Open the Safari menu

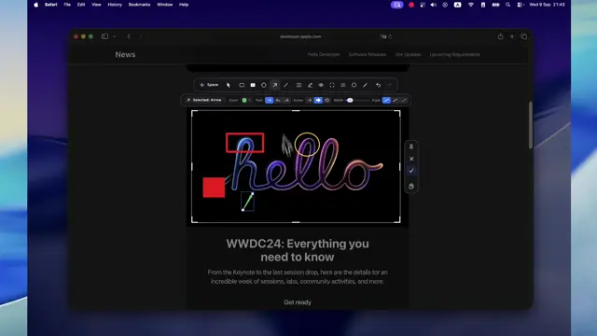(50, 5)
